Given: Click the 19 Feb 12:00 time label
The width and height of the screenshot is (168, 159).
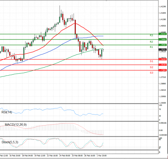Looking at the screenshot, I should 40,156.
